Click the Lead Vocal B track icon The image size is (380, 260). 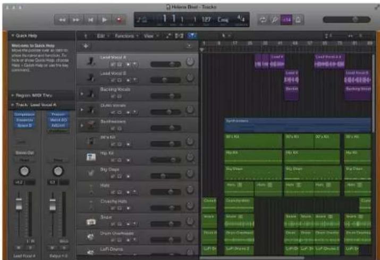(x=91, y=77)
